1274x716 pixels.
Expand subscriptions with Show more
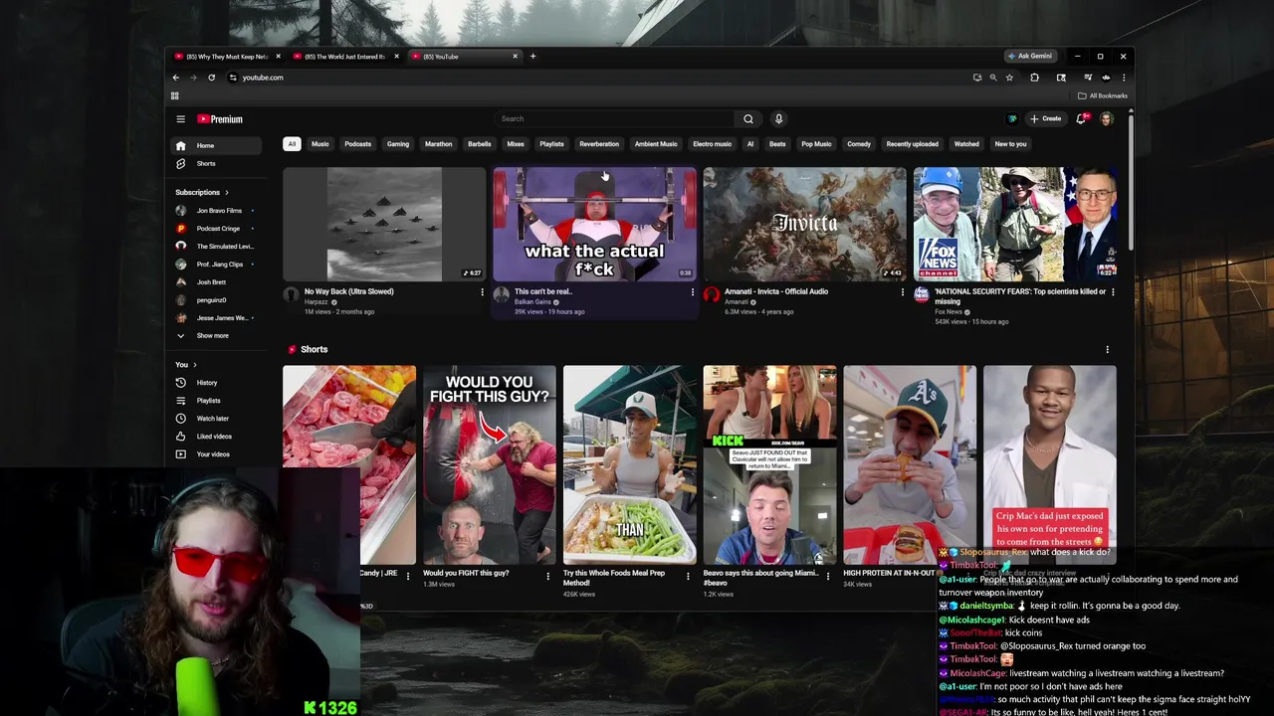[215, 336]
